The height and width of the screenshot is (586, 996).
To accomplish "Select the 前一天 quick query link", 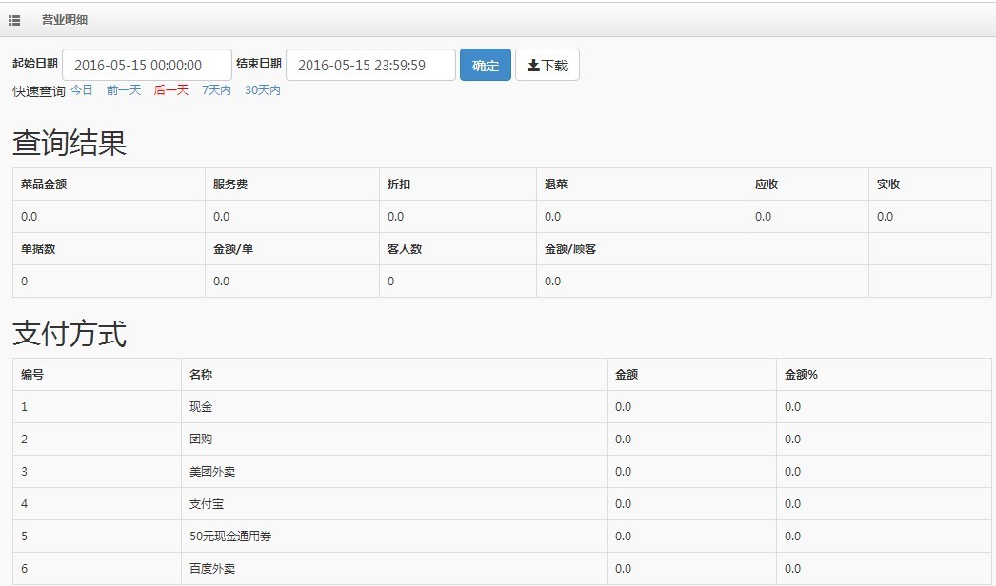I will (123, 90).
